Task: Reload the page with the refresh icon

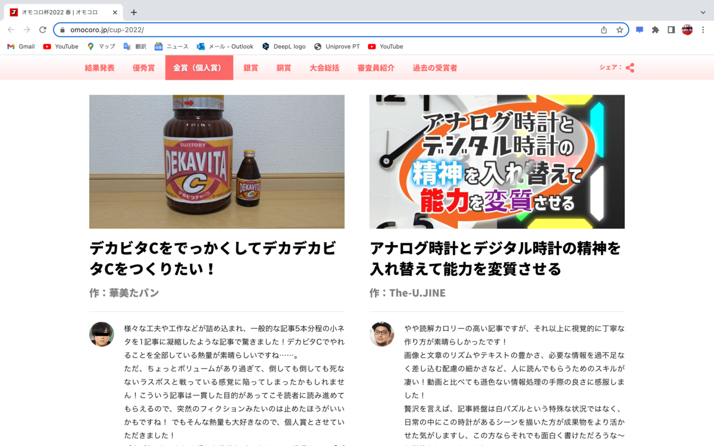Action: (43, 30)
